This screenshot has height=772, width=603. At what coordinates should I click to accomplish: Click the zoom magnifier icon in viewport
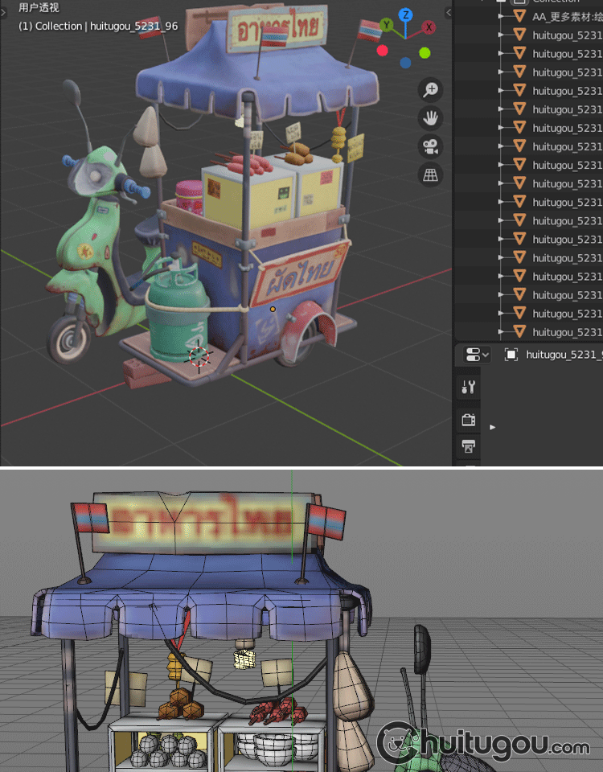[431, 89]
